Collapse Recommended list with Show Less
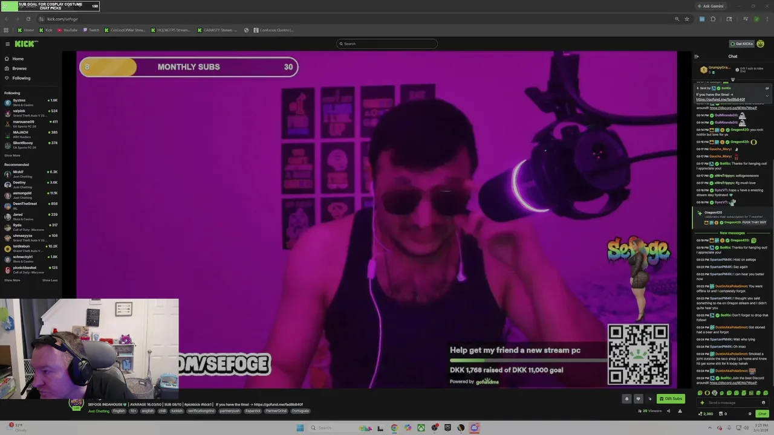The height and width of the screenshot is (435, 774). pyautogui.click(x=50, y=280)
